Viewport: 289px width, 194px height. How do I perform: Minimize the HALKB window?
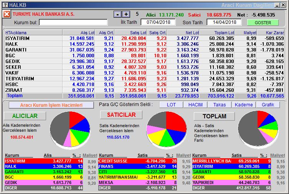pos(277,5)
